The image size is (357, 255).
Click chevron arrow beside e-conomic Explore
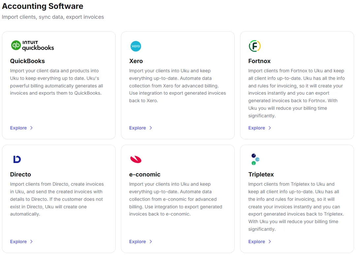click(151, 242)
